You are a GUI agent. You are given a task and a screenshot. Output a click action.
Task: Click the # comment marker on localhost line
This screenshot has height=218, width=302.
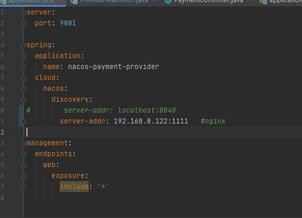point(29,111)
